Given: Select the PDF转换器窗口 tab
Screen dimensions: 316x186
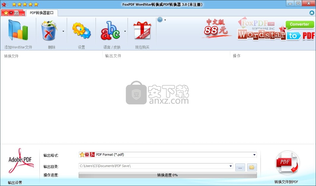Looking at the screenshot, I should point(42,13).
